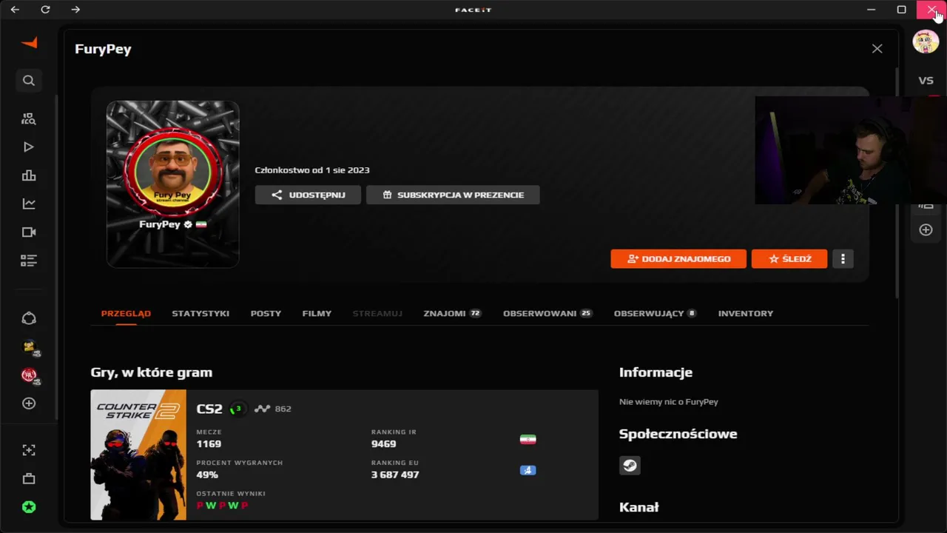Click SUBSKRYPCJA W PREZENCIE button
Image resolution: width=947 pixels, height=533 pixels.
453,195
